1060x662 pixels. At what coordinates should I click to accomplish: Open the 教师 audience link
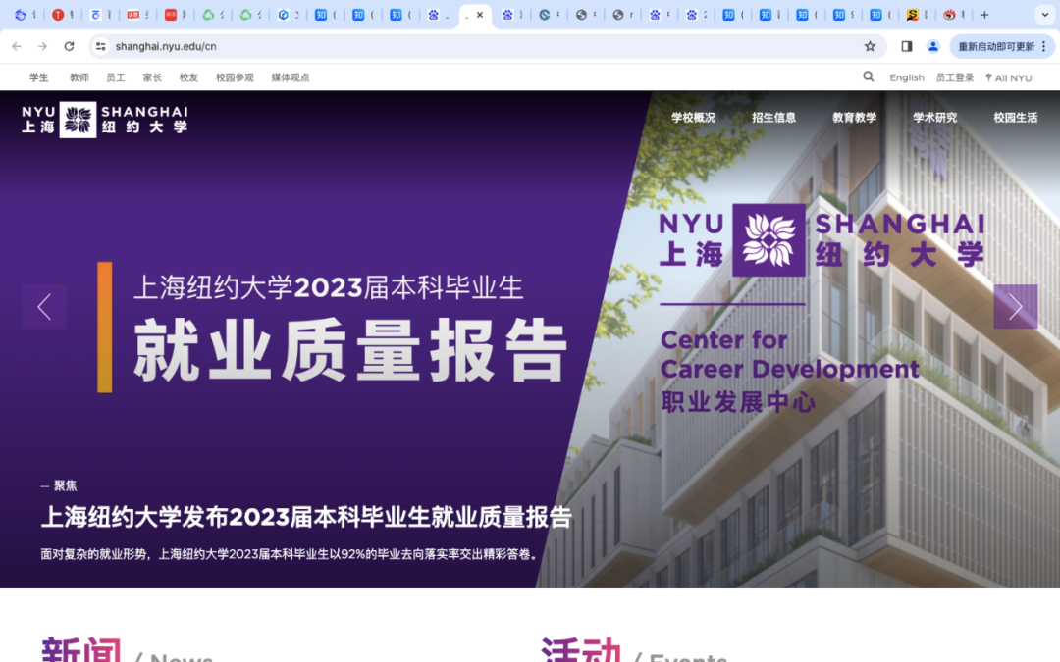coord(79,77)
